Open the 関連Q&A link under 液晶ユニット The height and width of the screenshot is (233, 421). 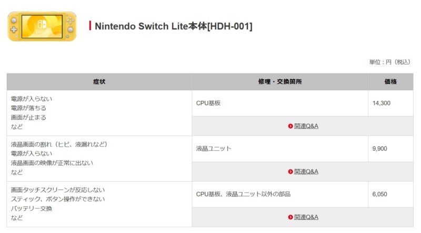[306, 172]
